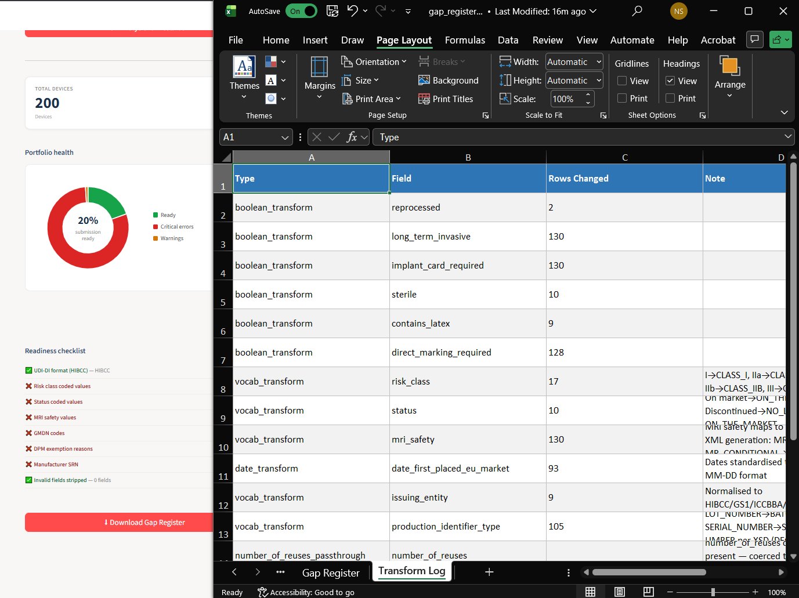Toggle AutoSave off
The height and width of the screenshot is (598, 799).
click(301, 10)
